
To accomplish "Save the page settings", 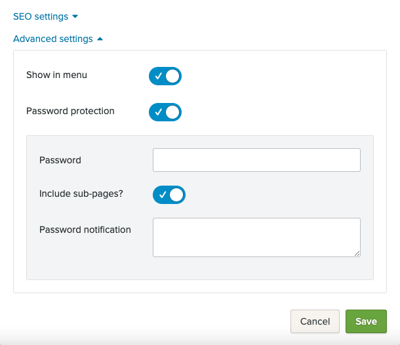I will coord(366,321).
